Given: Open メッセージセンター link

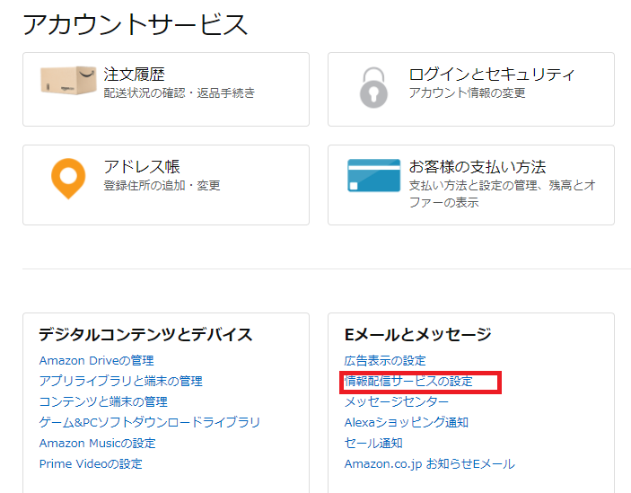Looking at the screenshot, I should pos(397,401).
